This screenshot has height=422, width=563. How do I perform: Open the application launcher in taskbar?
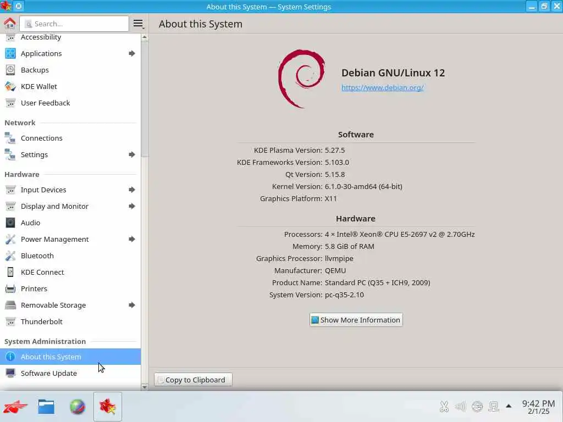pyautogui.click(x=15, y=407)
